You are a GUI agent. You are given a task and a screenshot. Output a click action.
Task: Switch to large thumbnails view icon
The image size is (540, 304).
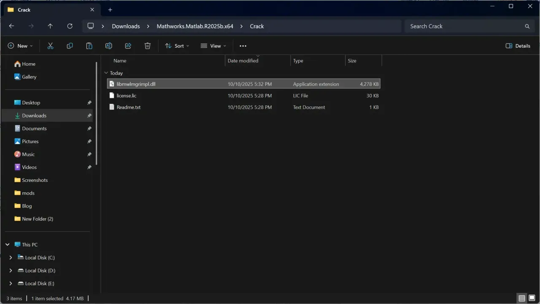click(532, 299)
